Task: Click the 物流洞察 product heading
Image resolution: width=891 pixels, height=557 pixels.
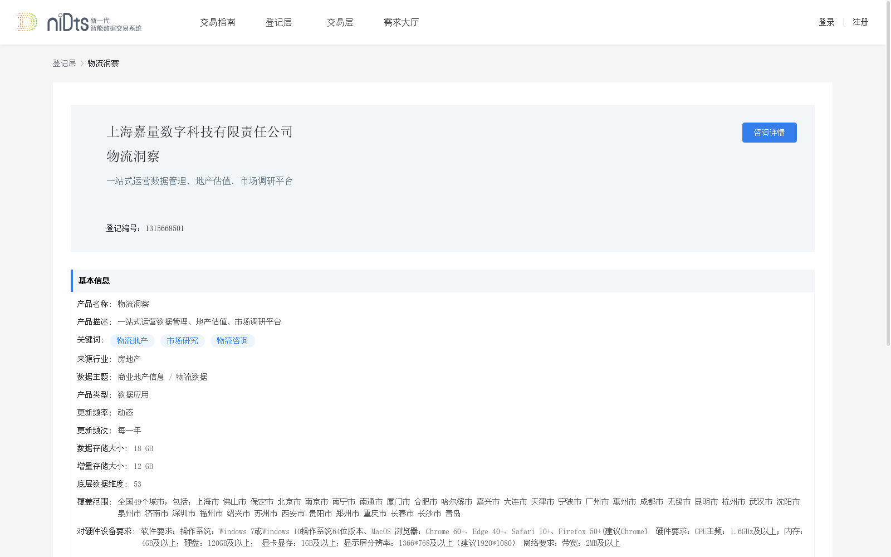Action: (x=133, y=157)
